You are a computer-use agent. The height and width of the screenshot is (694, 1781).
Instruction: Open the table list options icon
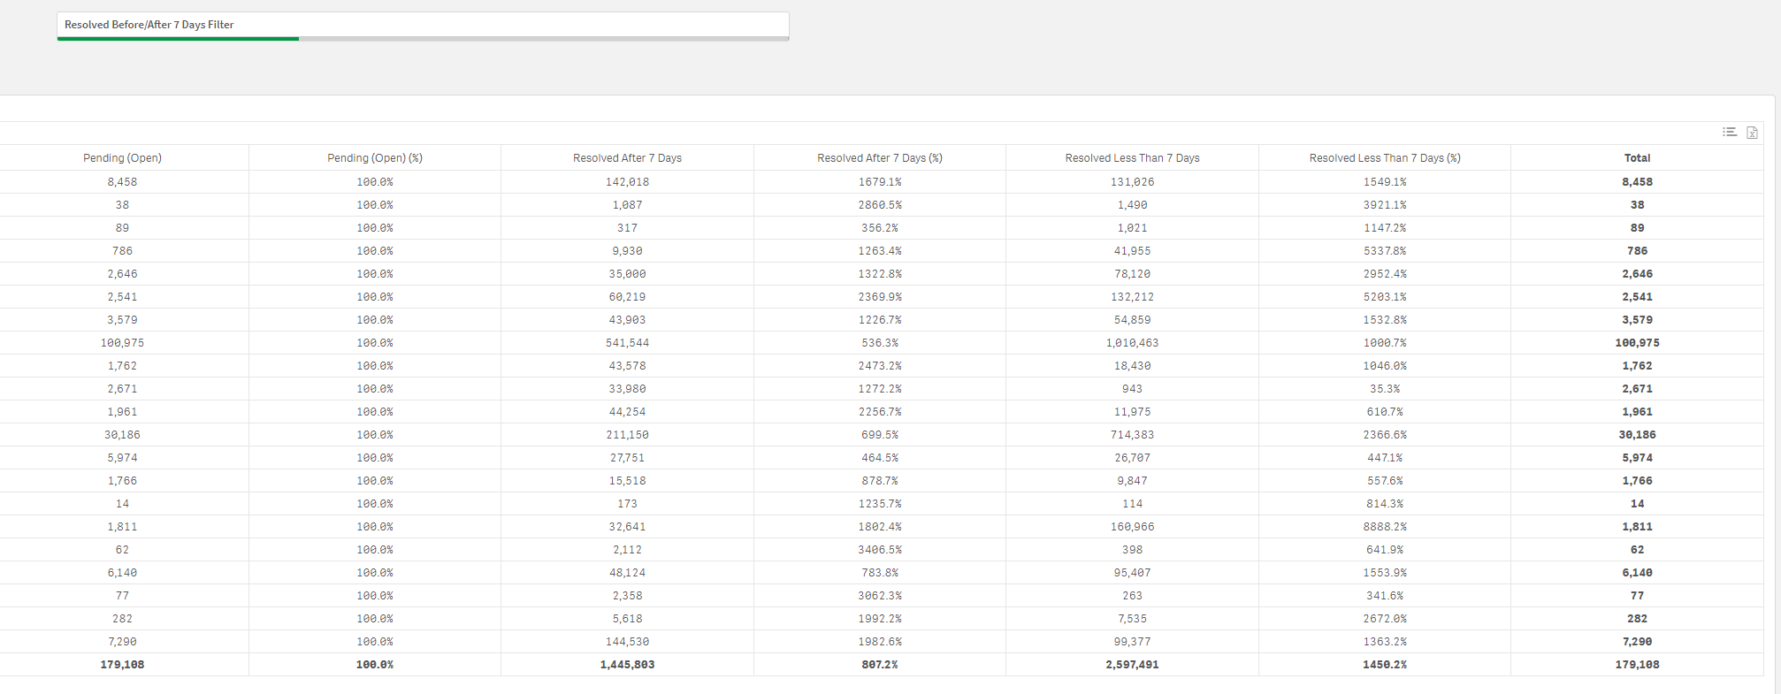pos(1729,133)
